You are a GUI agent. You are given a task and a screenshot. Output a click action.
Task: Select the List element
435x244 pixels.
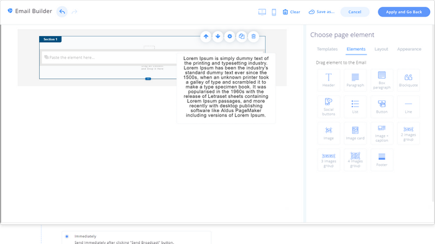click(x=355, y=107)
